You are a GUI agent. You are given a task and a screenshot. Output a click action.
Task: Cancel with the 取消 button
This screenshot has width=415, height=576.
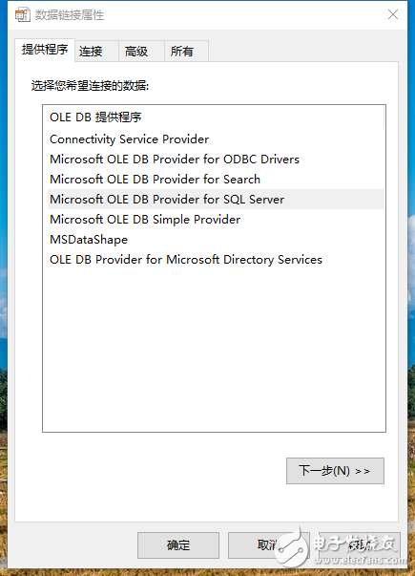pyautogui.click(x=269, y=545)
